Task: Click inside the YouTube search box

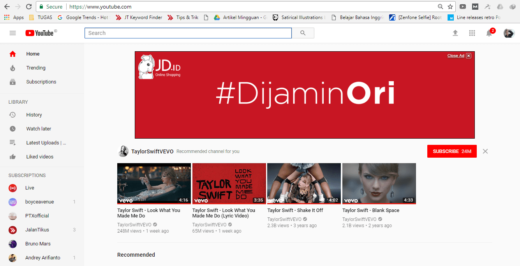Action: coord(188,33)
